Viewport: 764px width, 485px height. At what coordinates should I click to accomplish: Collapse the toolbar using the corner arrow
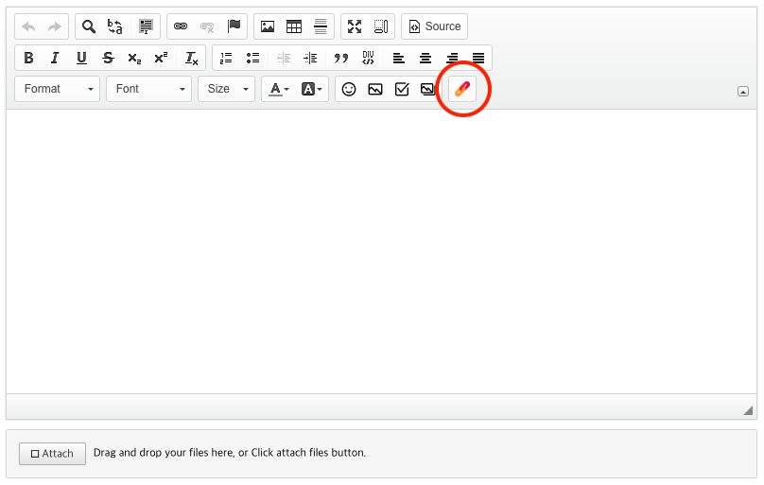[743, 92]
